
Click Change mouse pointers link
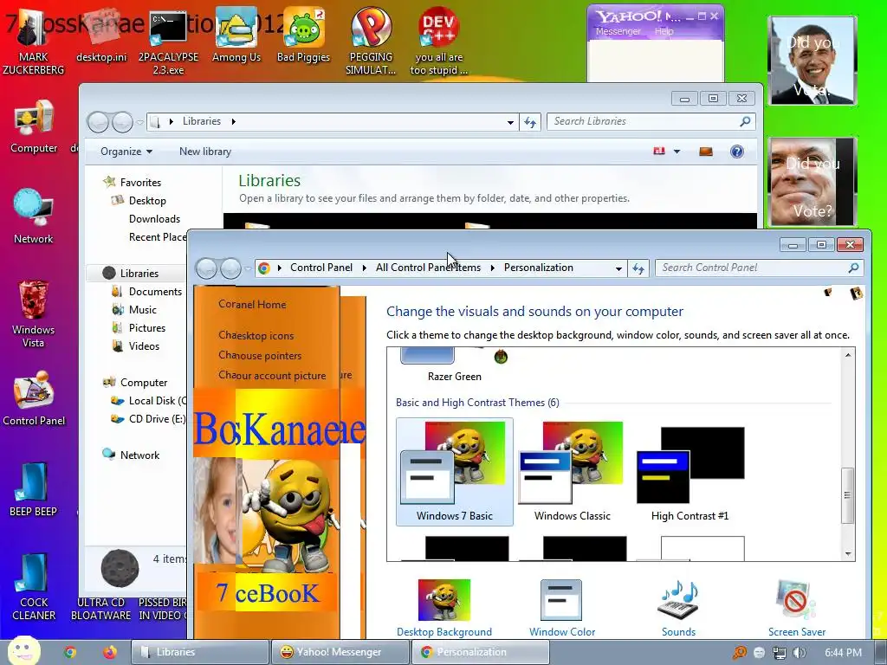(260, 356)
